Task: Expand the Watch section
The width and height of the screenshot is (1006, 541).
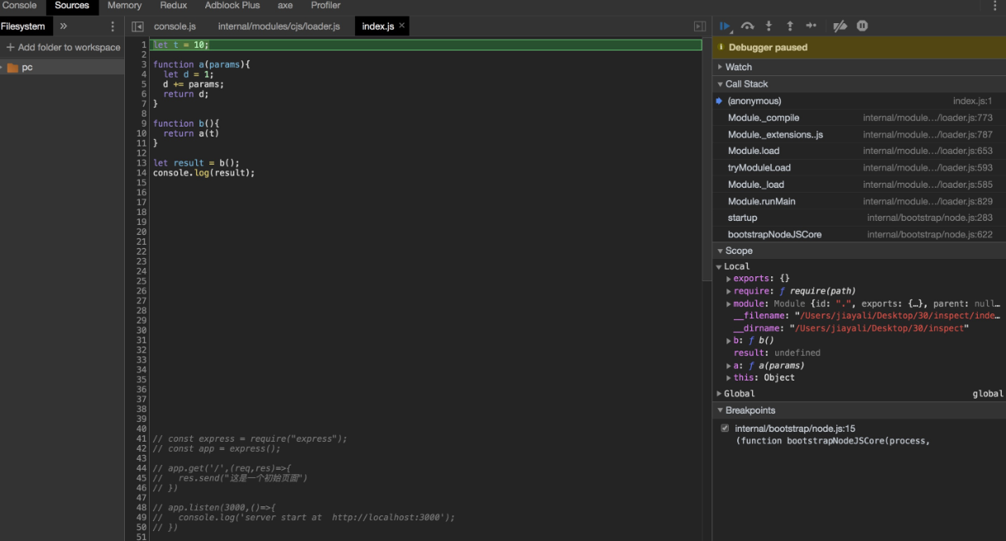Action: tap(739, 67)
